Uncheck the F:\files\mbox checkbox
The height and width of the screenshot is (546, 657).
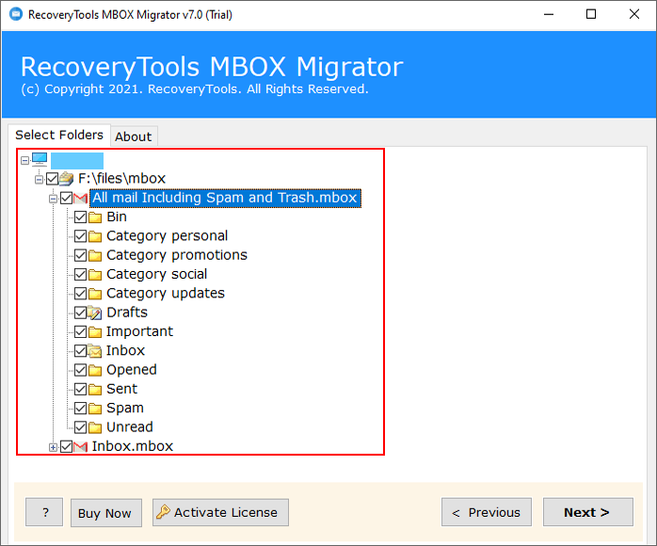click(x=53, y=179)
